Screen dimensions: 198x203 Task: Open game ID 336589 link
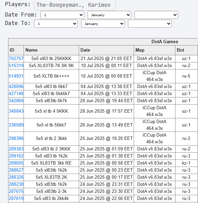coord(16,125)
